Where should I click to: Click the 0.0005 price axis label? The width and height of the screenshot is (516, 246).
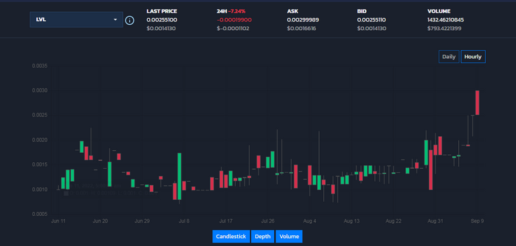[x=40, y=214]
